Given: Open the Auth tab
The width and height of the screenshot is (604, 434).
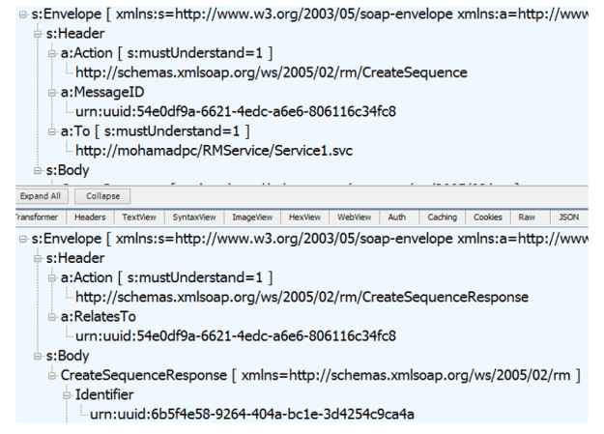Looking at the screenshot, I should [397, 217].
